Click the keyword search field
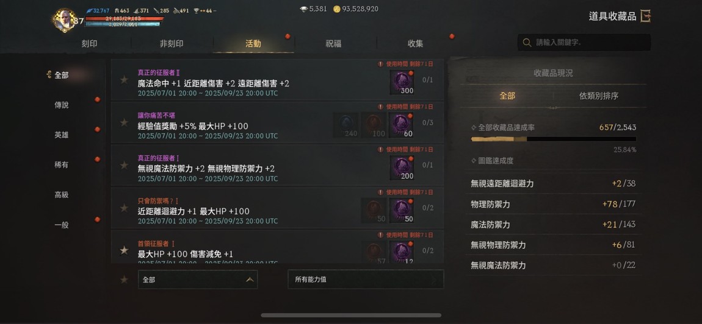The image size is (702, 324). point(584,43)
